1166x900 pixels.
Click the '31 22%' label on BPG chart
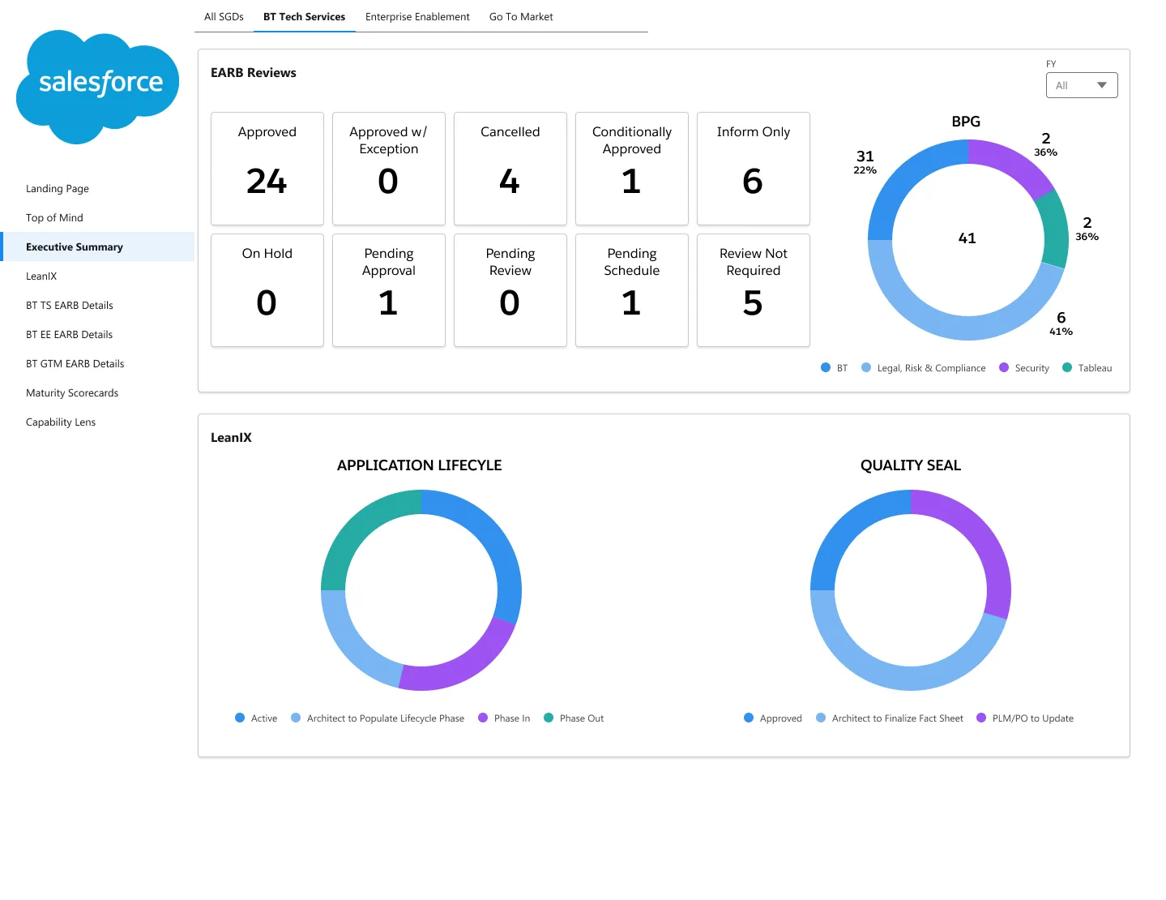pyautogui.click(x=865, y=161)
